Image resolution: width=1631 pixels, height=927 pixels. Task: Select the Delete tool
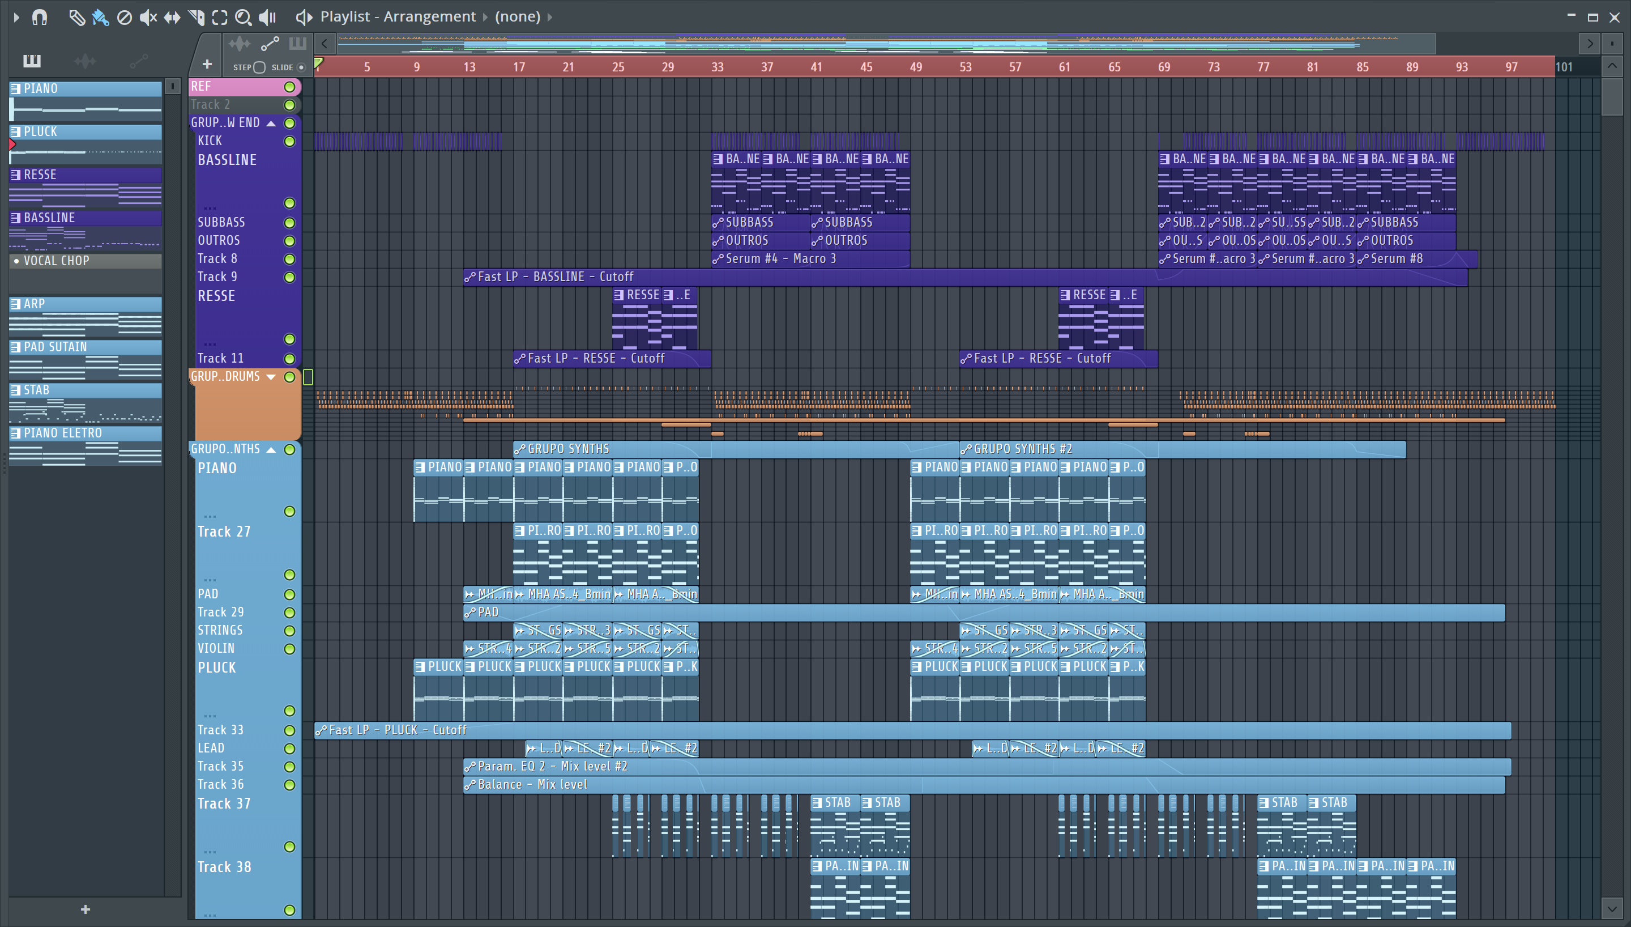[x=125, y=17]
